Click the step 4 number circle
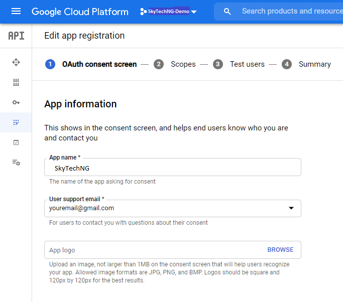Image resolution: width=343 pixels, height=302 pixels. (x=287, y=64)
